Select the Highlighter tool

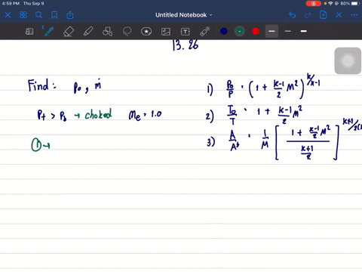(88, 32)
